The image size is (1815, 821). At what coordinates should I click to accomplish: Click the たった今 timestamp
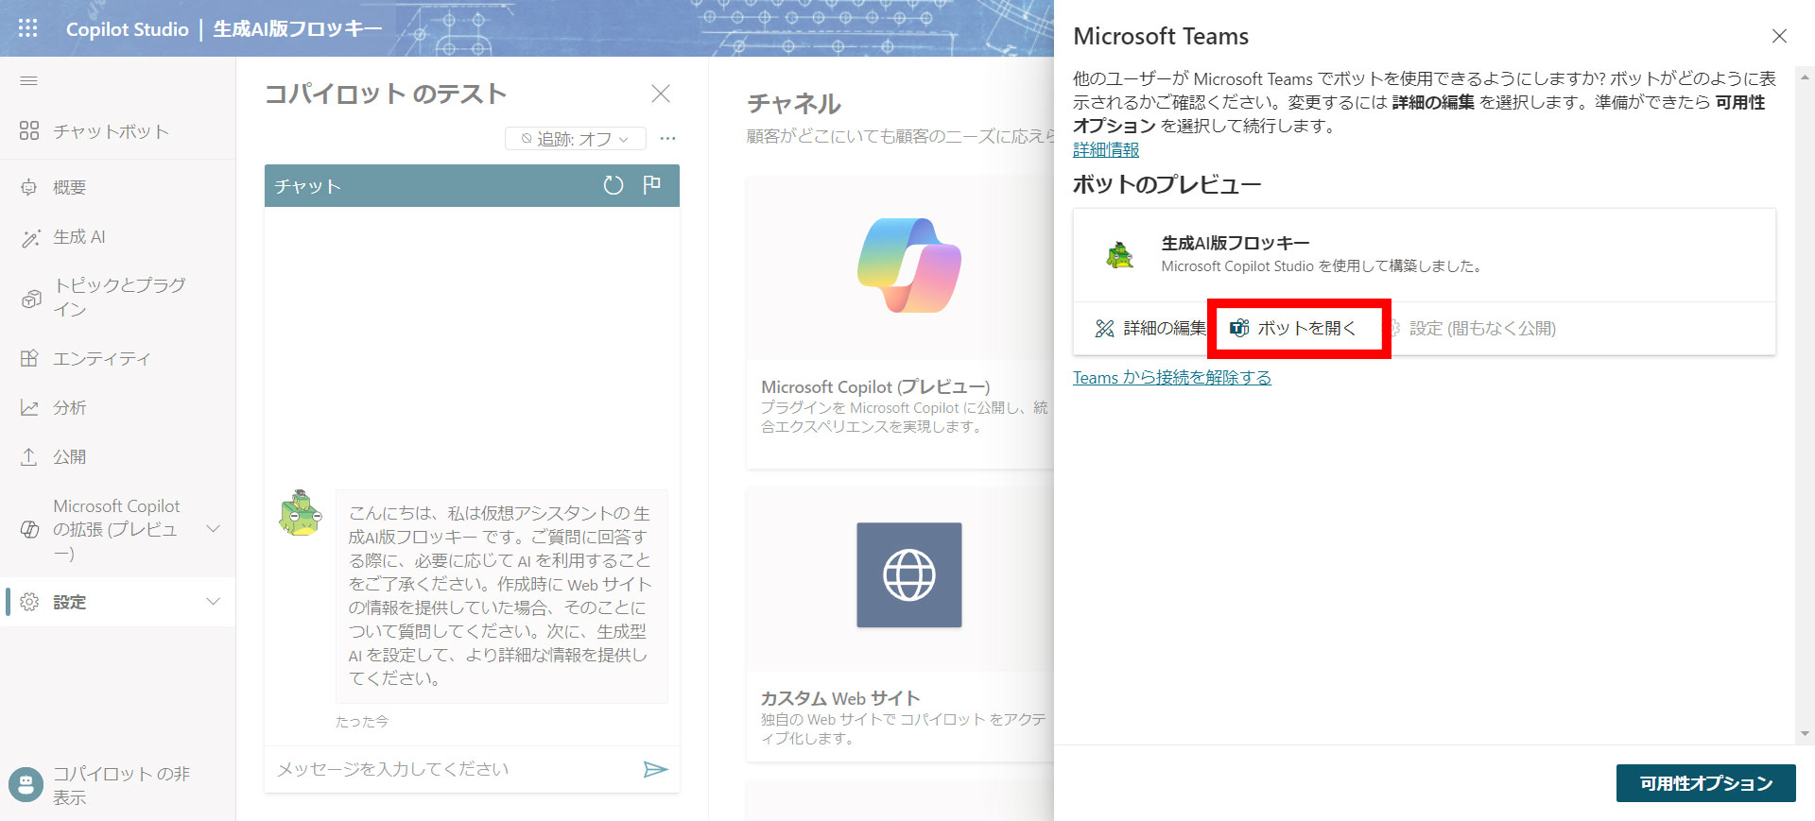tap(362, 722)
